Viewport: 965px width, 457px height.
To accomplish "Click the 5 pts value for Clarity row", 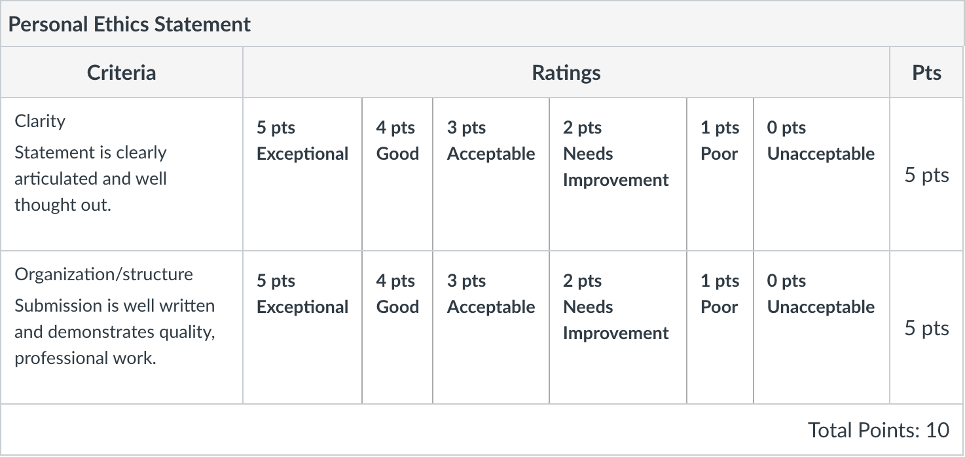I will 927,175.
